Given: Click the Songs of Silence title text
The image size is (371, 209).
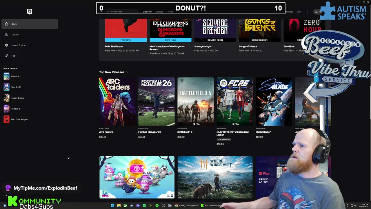Looking at the screenshot, I should 248,46.
